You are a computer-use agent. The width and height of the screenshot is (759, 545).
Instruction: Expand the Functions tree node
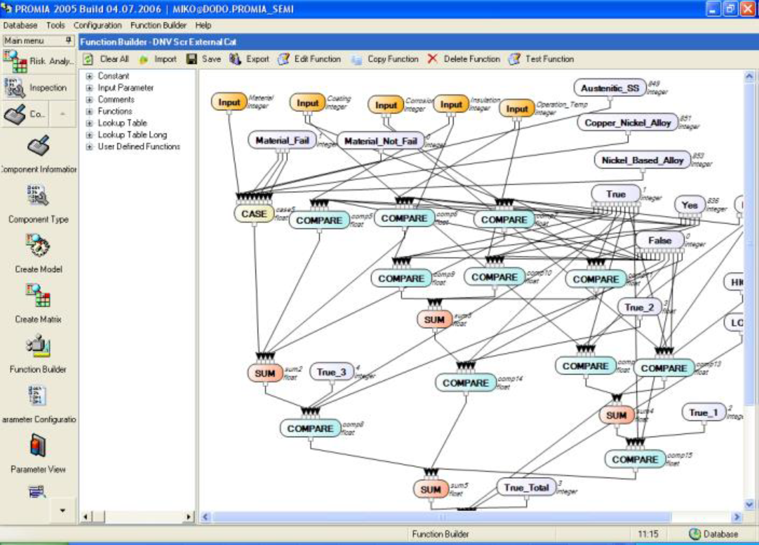(89, 111)
